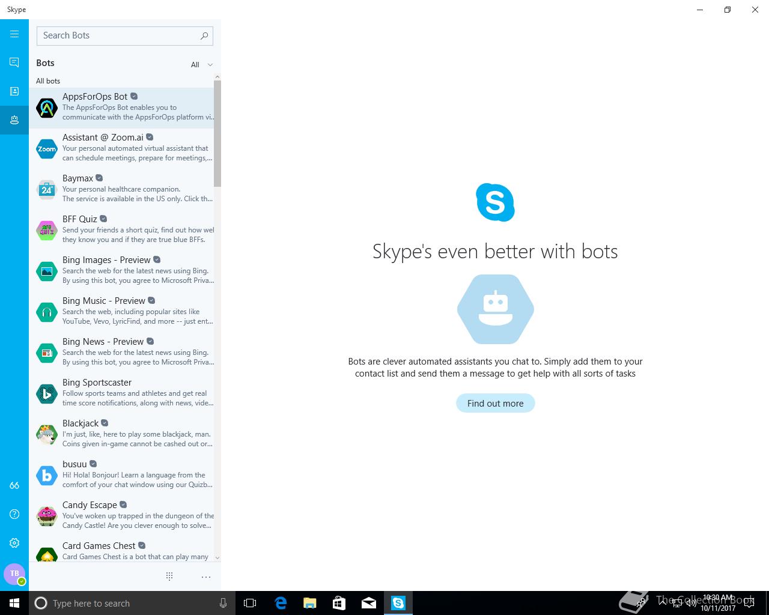Select Bing Music - Preview title
The width and height of the screenshot is (769, 615).
click(x=104, y=301)
